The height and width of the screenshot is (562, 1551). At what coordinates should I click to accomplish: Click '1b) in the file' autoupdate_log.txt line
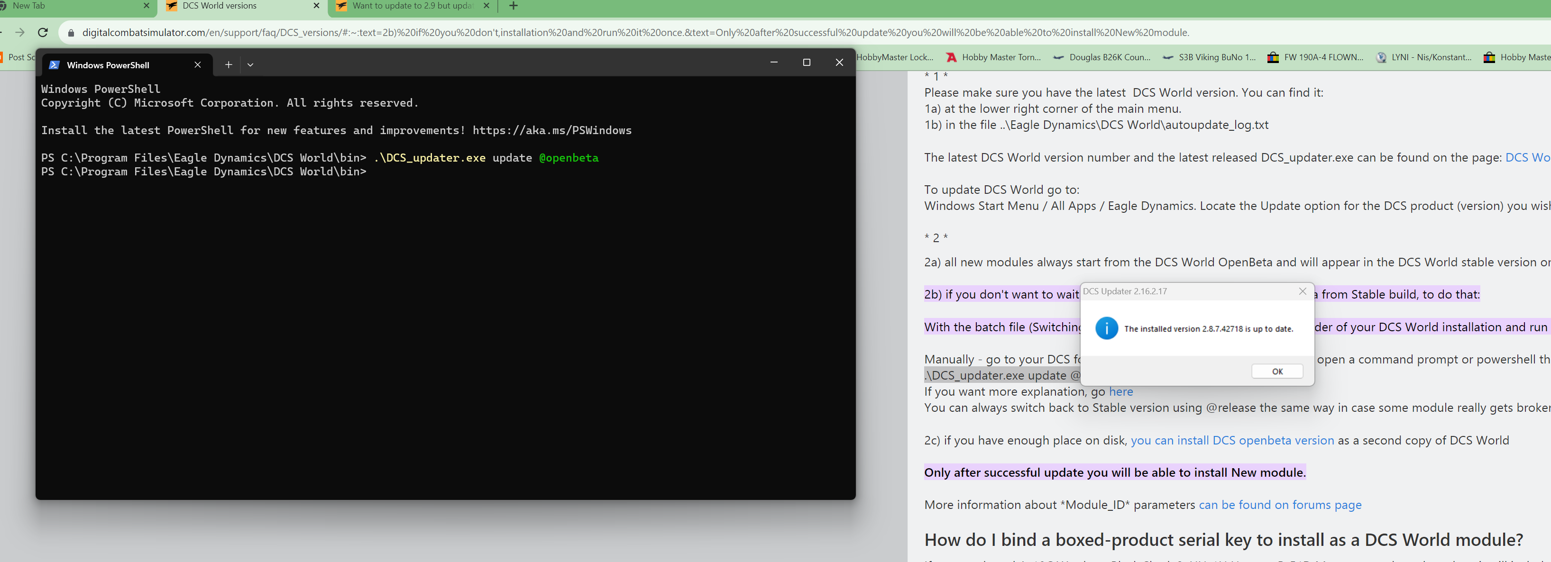coord(1096,125)
